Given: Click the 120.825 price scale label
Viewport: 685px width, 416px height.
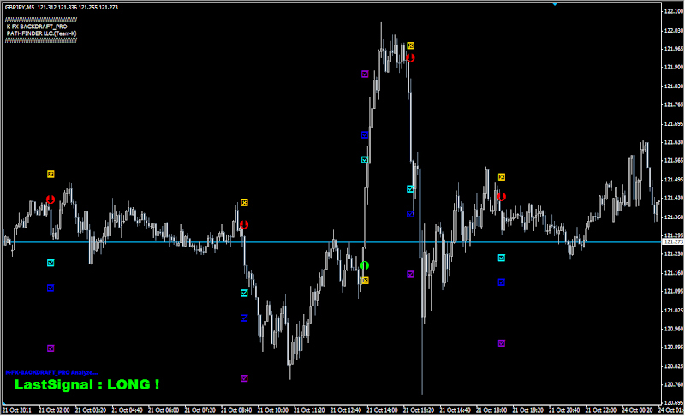Looking at the screenshot, I should [x=674, y=365].
